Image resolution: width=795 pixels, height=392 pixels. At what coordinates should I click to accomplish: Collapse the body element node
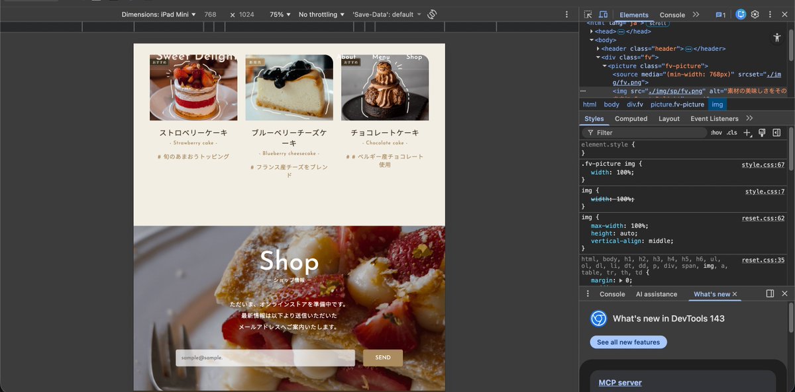592,40
